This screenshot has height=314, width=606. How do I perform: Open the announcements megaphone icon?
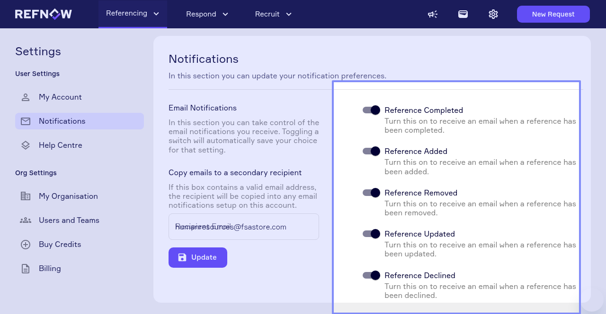432,14
